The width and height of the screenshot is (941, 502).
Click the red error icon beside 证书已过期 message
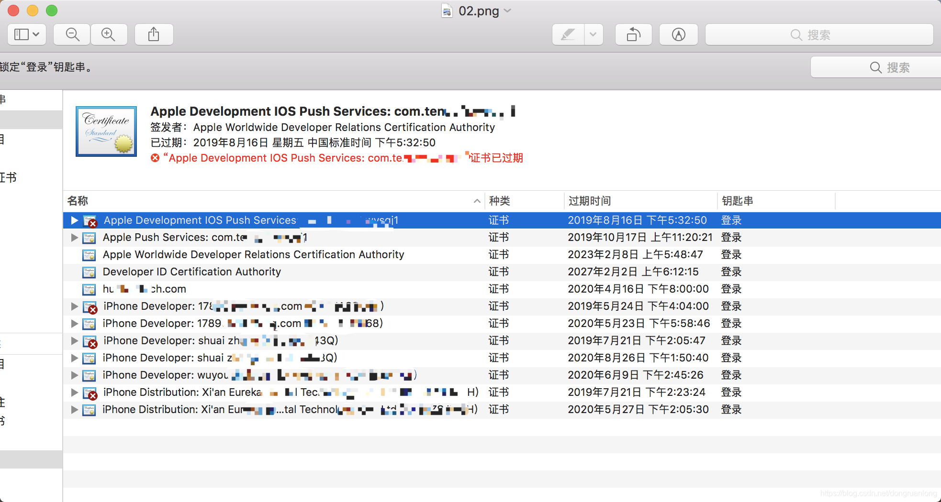[155, 158]
